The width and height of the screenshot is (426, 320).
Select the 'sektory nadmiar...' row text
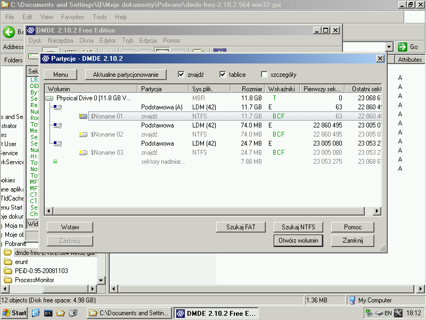point(163,162)
